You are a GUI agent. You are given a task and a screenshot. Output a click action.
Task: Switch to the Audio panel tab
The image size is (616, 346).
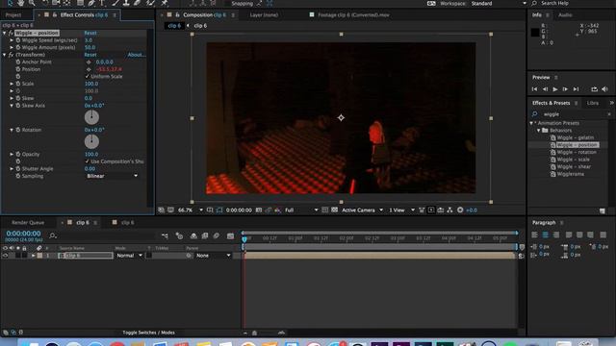(565, 15)
